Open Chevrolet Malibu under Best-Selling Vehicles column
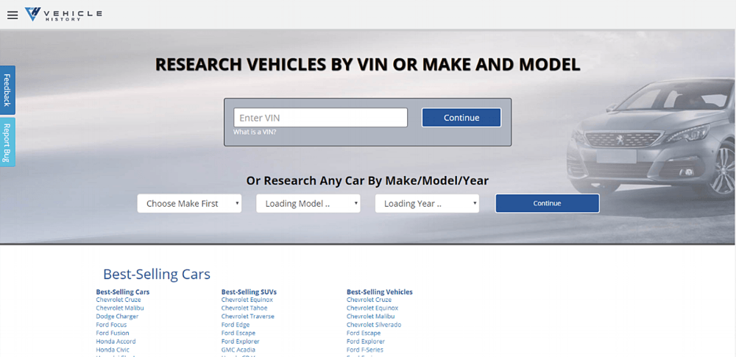Screen dimensions: 736x357 pyautogui.click(x=371, y=317)
